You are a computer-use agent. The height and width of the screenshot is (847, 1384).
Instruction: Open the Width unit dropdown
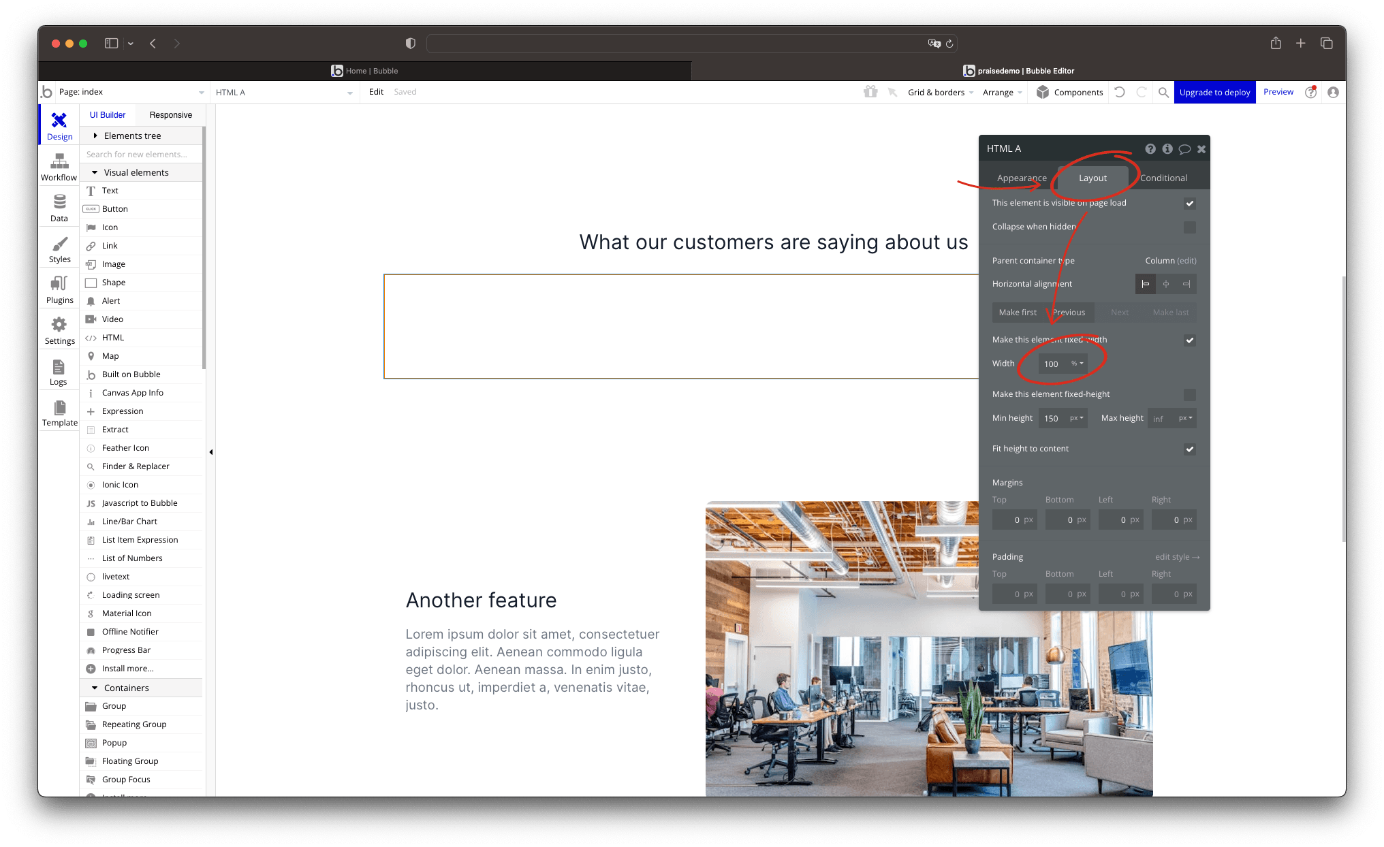(1078, 364)
